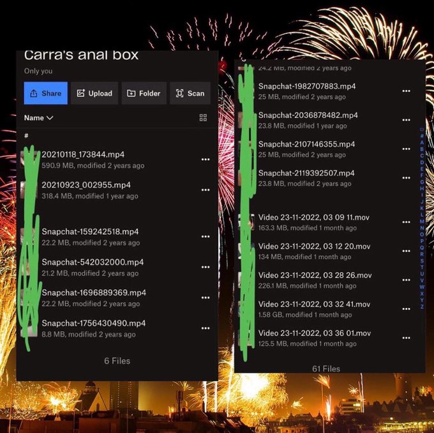
Task: Open file Snapchat-1982707883.mp4
Action: tap(325, 91)
